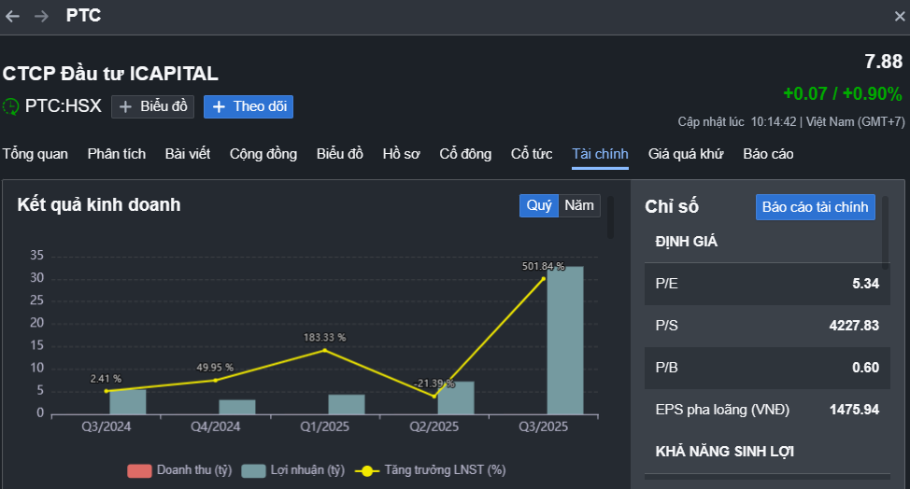The width and height of the screenshot is (910, 489).
Task: Follow stock with Theo dõi button
Action: [249, 106]
